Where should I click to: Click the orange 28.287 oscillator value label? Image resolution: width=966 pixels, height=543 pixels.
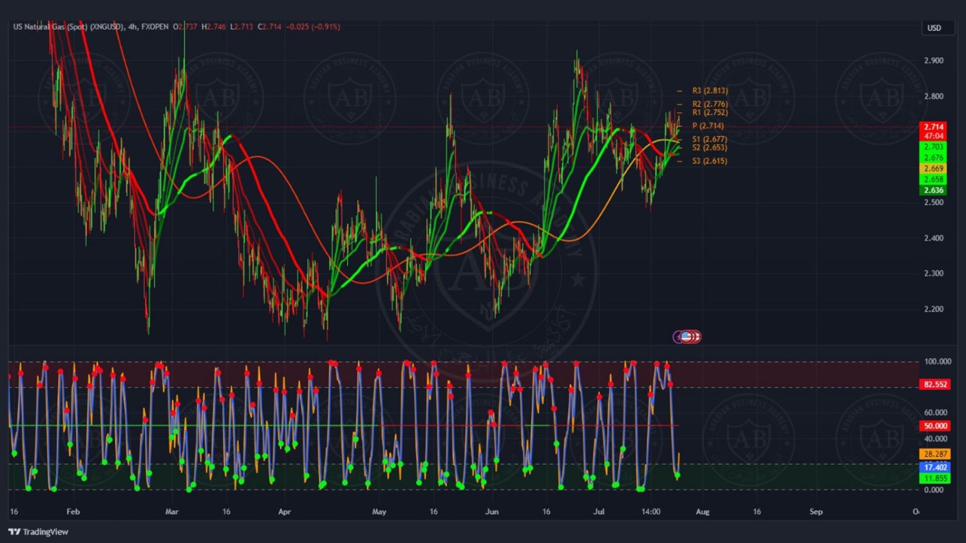click(935, 454)
